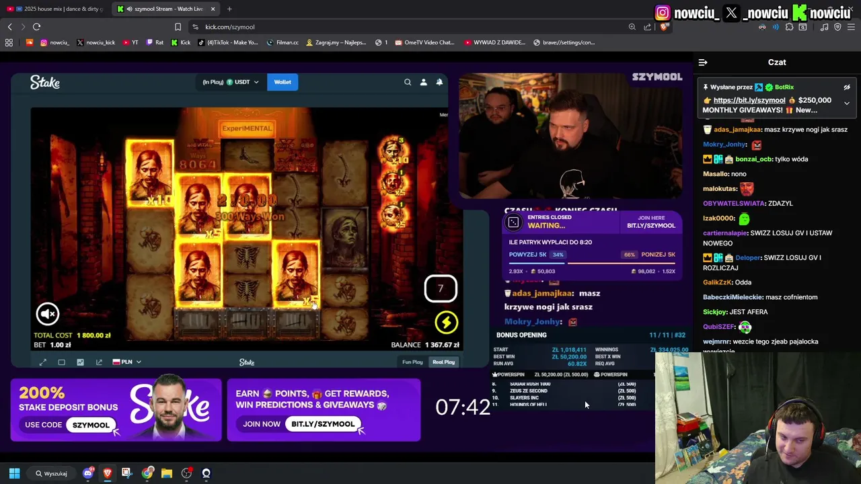Expand pinned message chevron
Viewport: 861px width, 484px height.
coord(847,104)
